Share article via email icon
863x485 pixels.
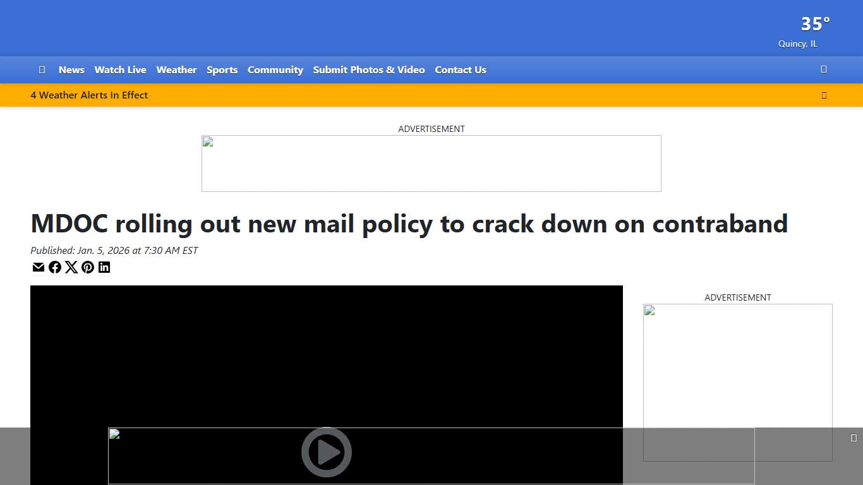(39, 267)
